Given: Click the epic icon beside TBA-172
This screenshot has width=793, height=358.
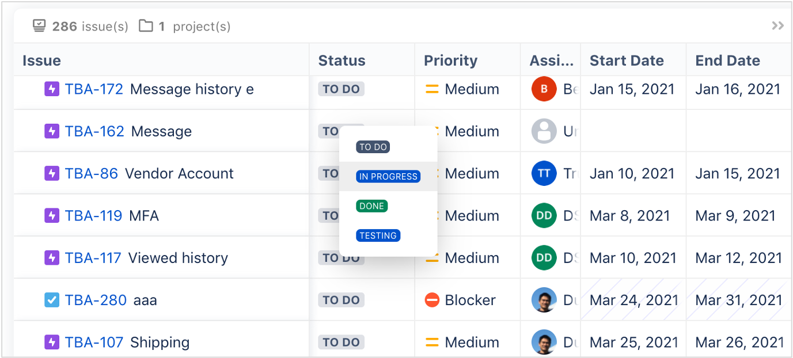Looking at the screenshot, I should point(52,89).
